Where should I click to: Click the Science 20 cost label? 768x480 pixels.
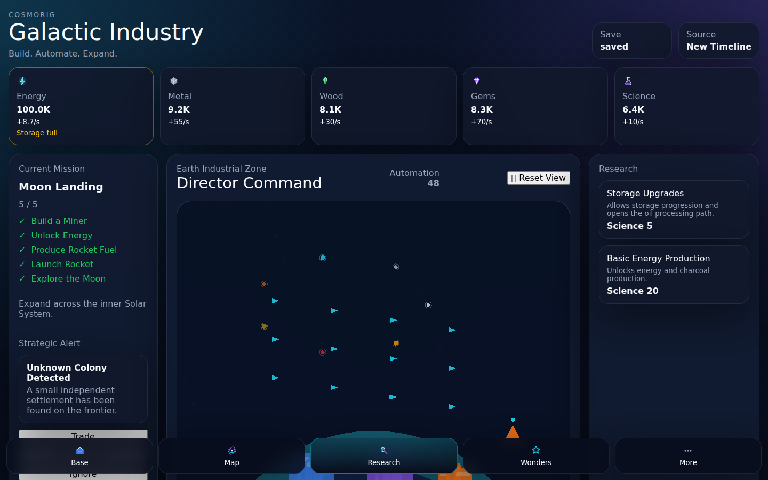click(633, 291)
